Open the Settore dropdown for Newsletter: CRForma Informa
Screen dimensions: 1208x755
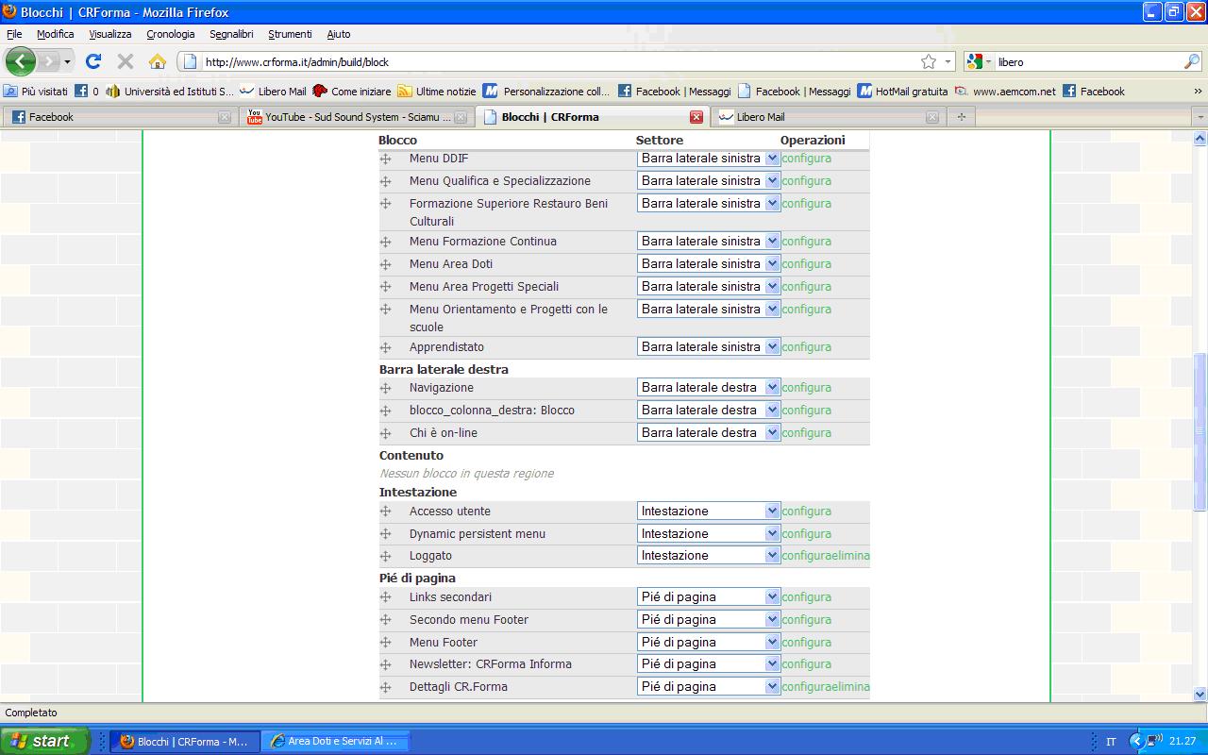[x=709, y=664]
